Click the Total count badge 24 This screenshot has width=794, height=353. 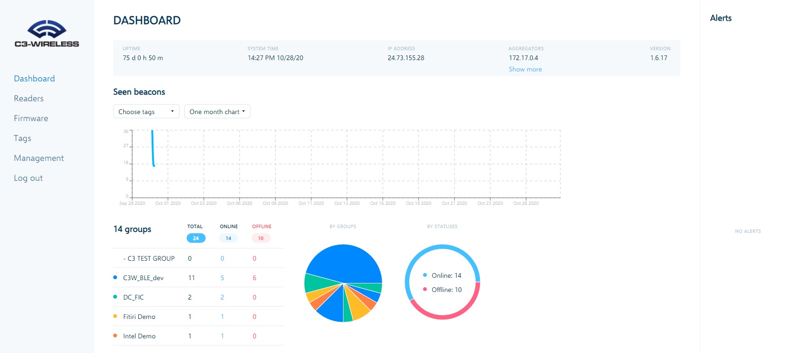[x=196, y=238]
